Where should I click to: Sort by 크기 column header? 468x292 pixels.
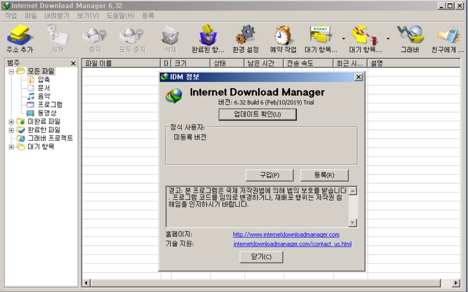coord(191,63)
